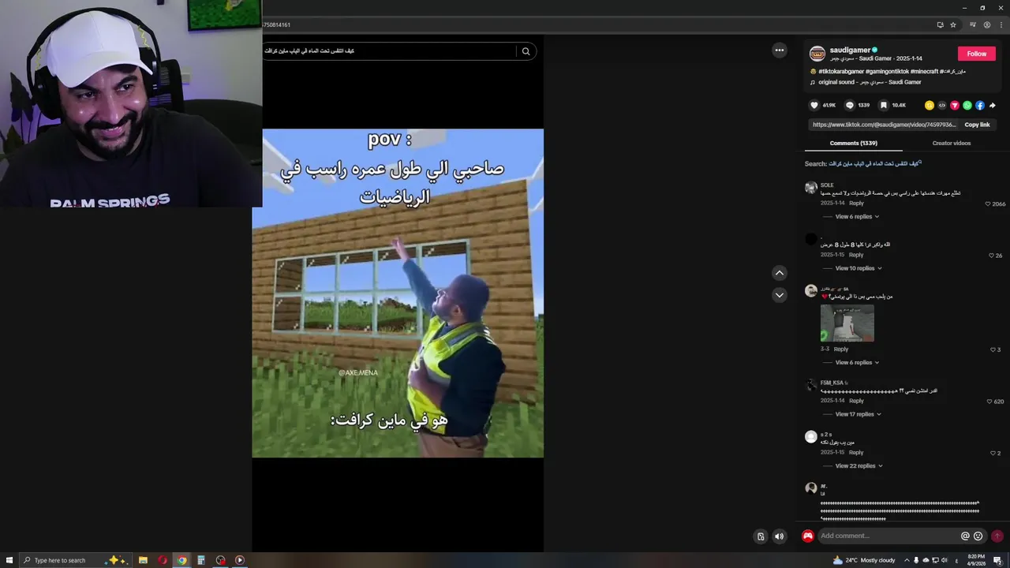Open the browser profile icon in toolbar
This screenshot has width=1010, height=568.
[x=986, y=24]
